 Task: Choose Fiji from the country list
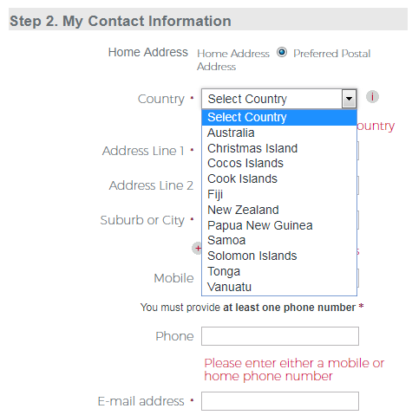[279, 195]
